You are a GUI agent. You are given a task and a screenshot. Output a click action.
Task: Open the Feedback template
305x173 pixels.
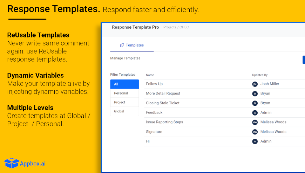(x=154, y=112)
